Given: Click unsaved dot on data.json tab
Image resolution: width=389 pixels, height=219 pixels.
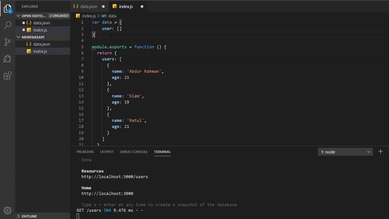Looking at the screenshot, I should 103,7.
